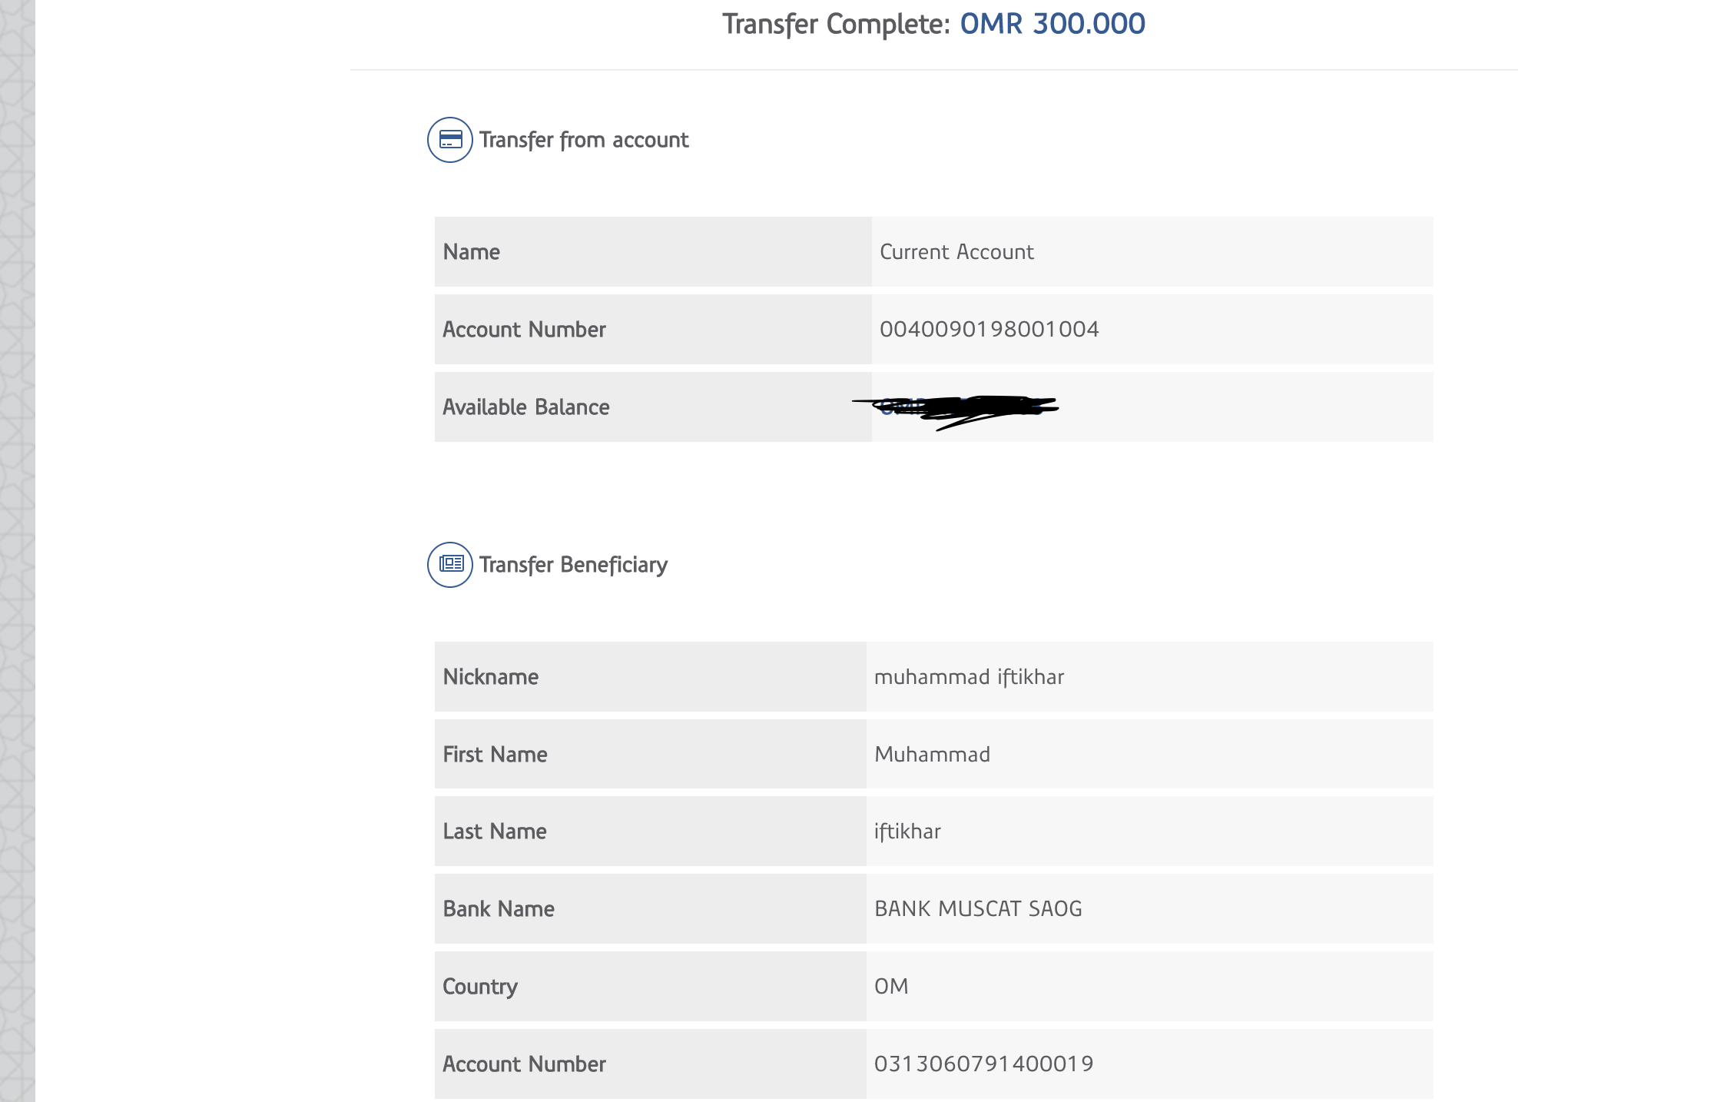The height and width of the screenshot is (1102, 1727).
Task: Click the scribbled-out available balance value
Action: 956,408
